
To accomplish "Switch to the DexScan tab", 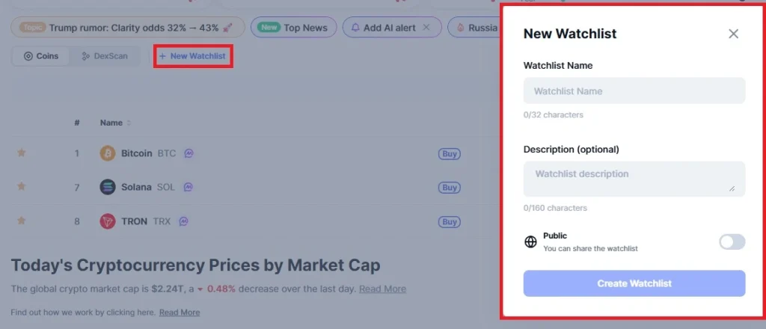I will [x=105, y=56].
